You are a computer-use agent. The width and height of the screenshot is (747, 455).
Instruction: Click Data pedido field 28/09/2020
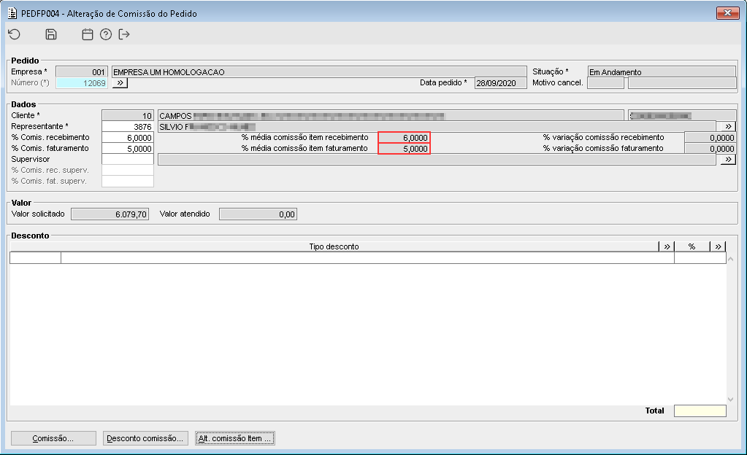point(500,83)
